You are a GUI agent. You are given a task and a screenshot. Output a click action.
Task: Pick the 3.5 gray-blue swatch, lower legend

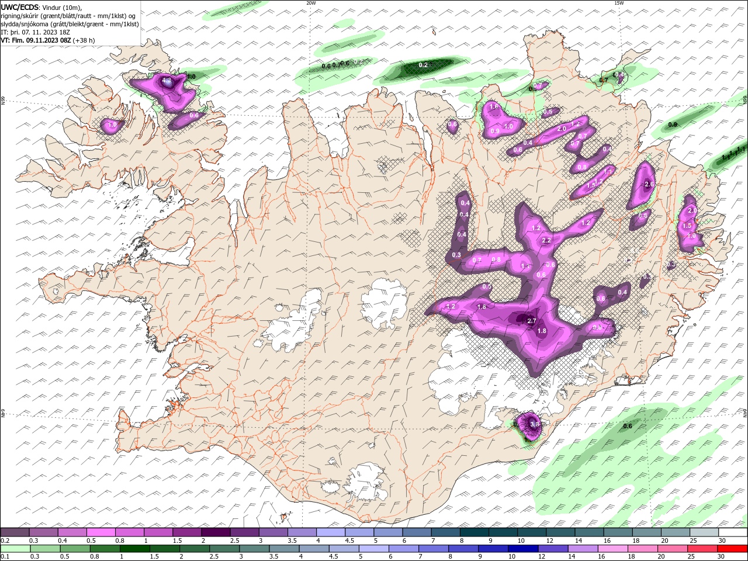coord(284,549)
